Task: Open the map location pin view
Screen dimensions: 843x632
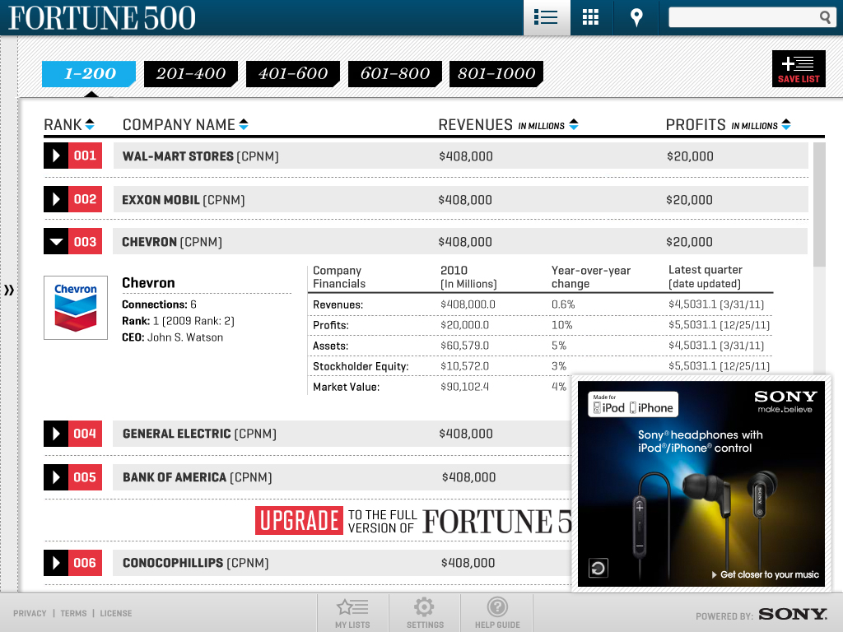Action: (x=636, y=17)
